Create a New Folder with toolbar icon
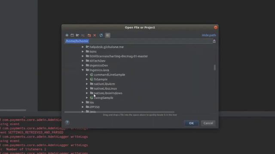 coord(89,35)
